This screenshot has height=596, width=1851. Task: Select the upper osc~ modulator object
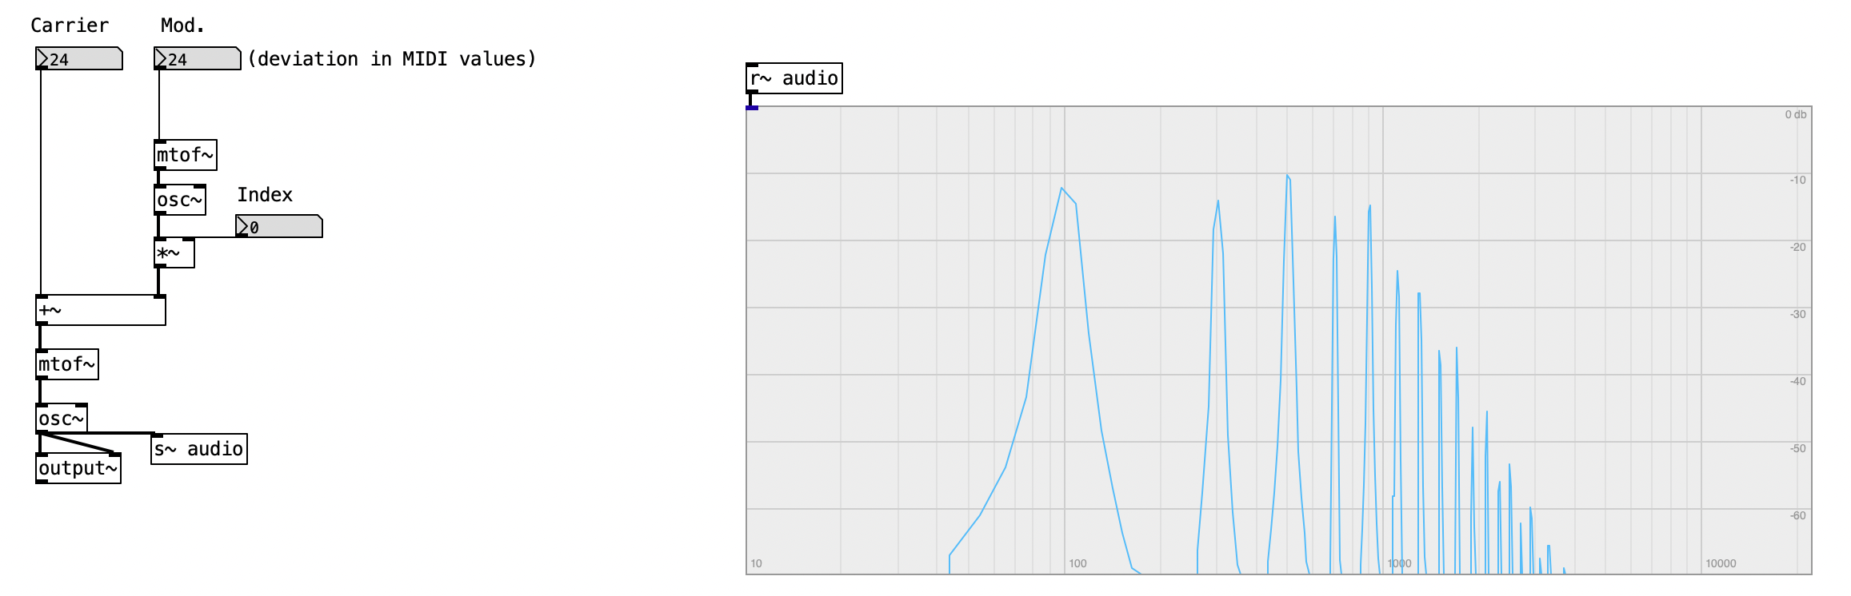pyautogui.click(x=180, y=200)
